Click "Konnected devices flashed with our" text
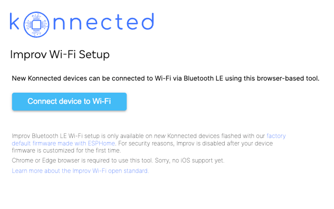 pos(216,136)
